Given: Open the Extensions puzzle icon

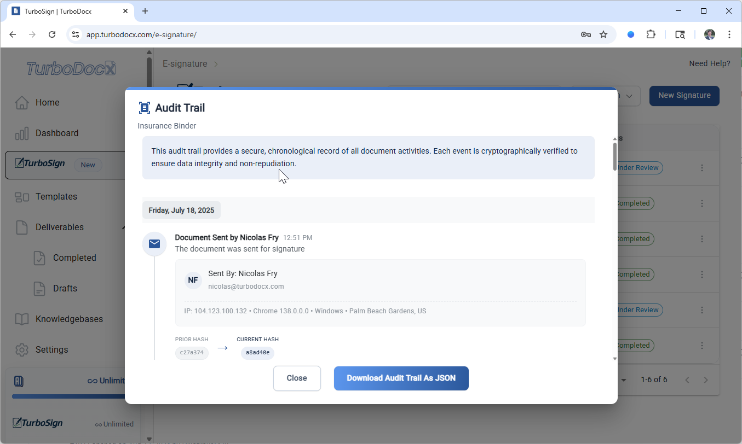Looking at the screenshot, I should (651, 34).
